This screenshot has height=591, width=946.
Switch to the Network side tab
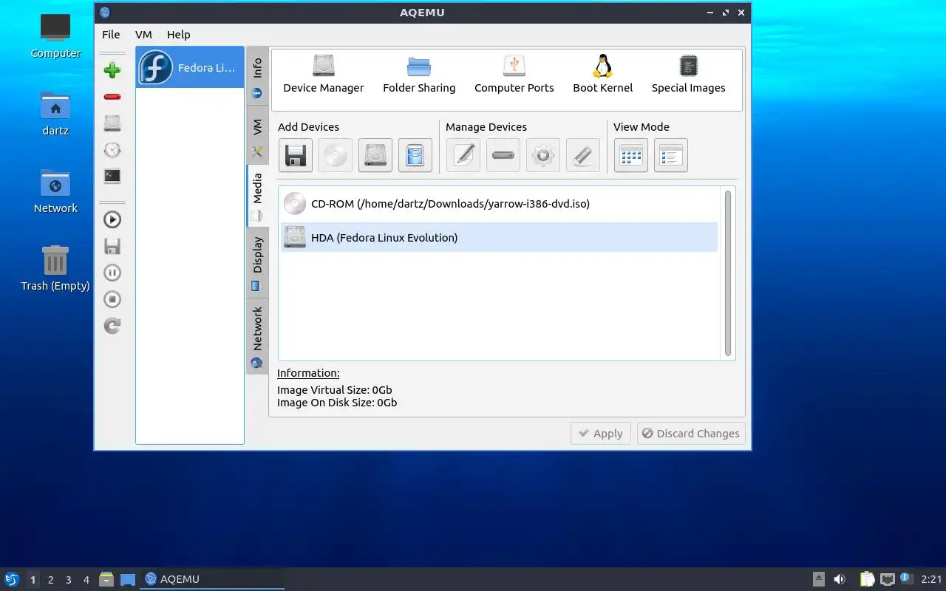257,336
